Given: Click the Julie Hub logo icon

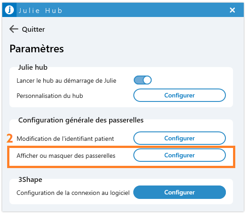Looking at the screenshot, I should click(x=9, y=10).
